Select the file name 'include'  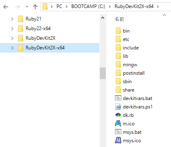(131, 48)
